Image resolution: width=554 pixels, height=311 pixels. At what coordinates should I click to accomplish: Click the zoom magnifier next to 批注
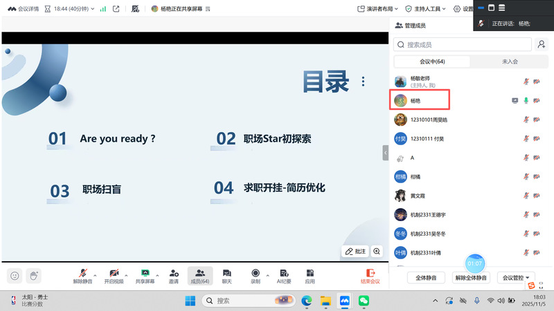(x=377, y=252)
